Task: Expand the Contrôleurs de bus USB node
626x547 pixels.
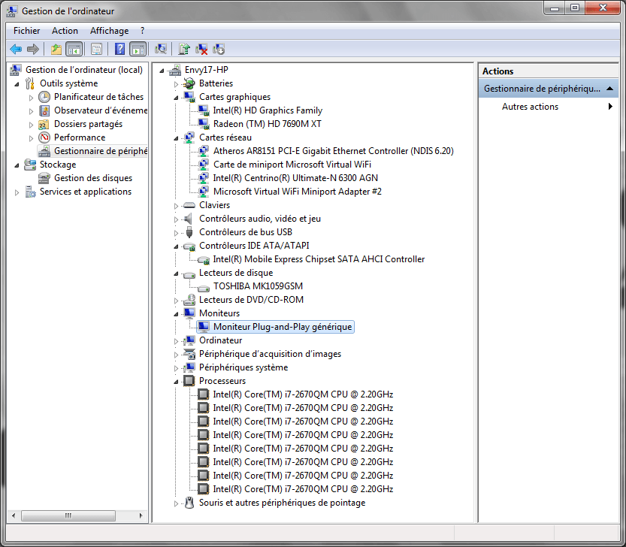Action: 177,232
